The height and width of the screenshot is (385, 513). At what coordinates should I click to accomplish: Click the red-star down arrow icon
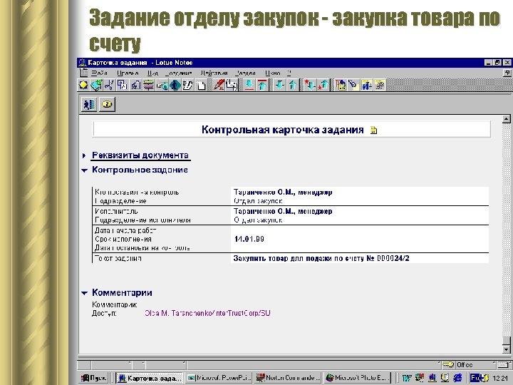(310, 85)
